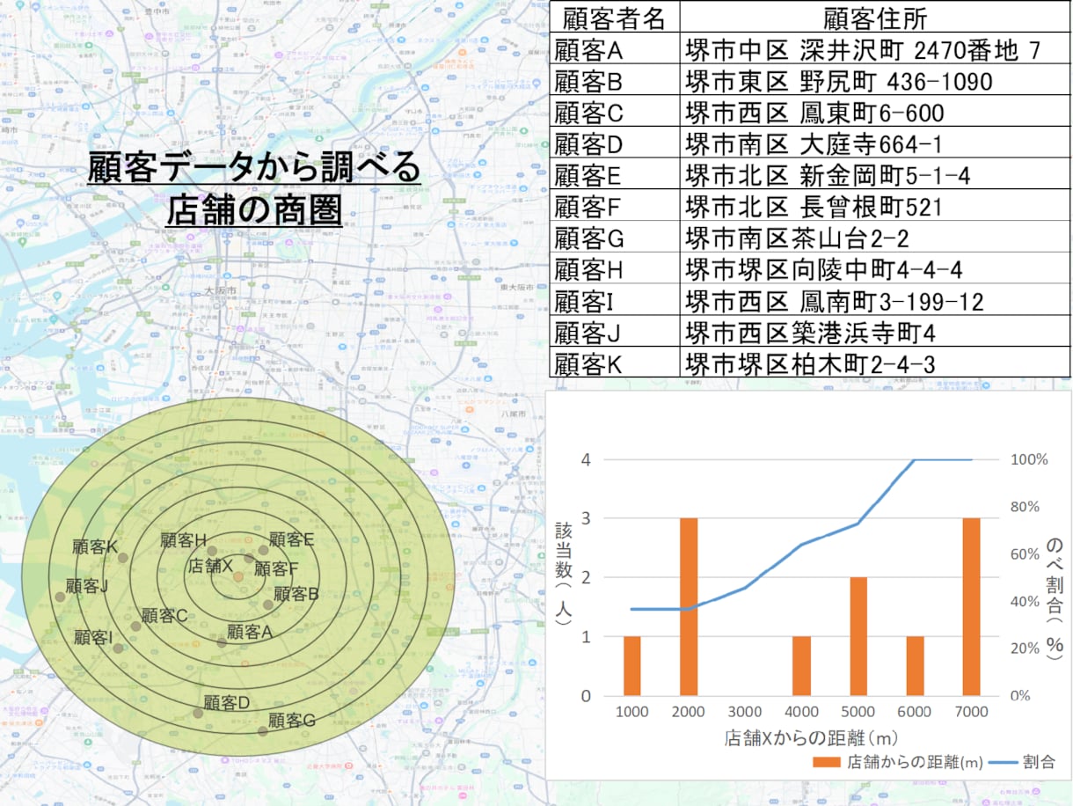Click the 顧客B label on the map
Image resolution: width=1073 pixels, height=806 pixels.
click(296, 593)
